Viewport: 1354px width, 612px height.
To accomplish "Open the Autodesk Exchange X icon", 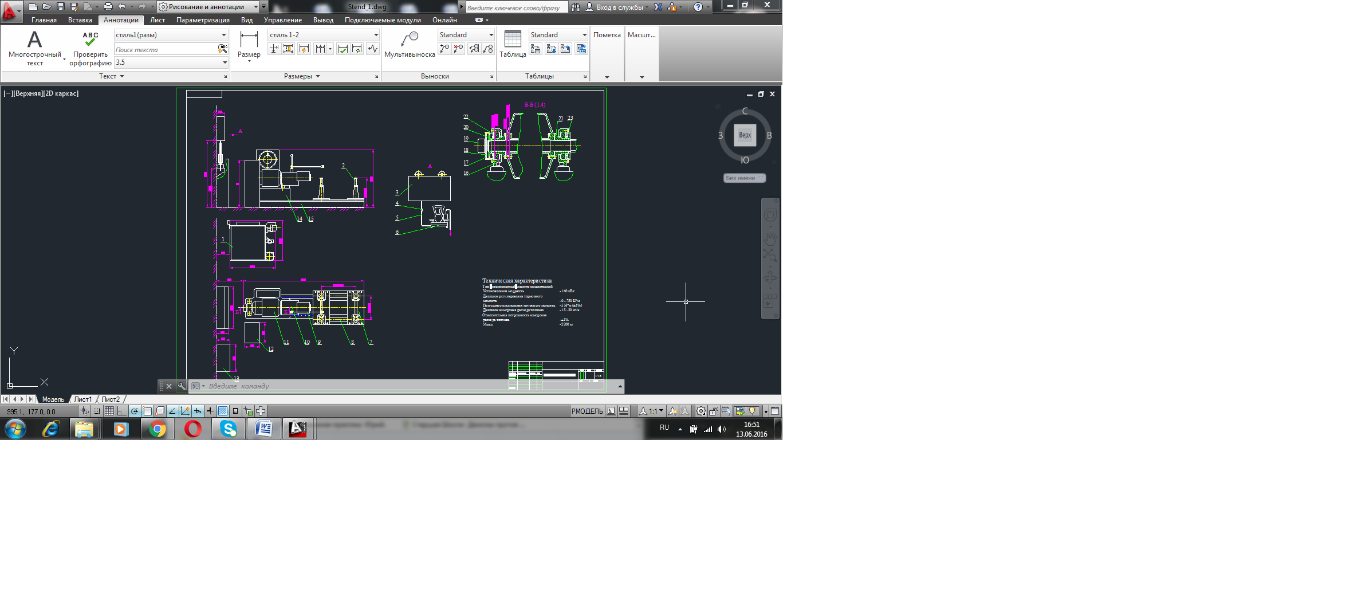I will point(658,7).
